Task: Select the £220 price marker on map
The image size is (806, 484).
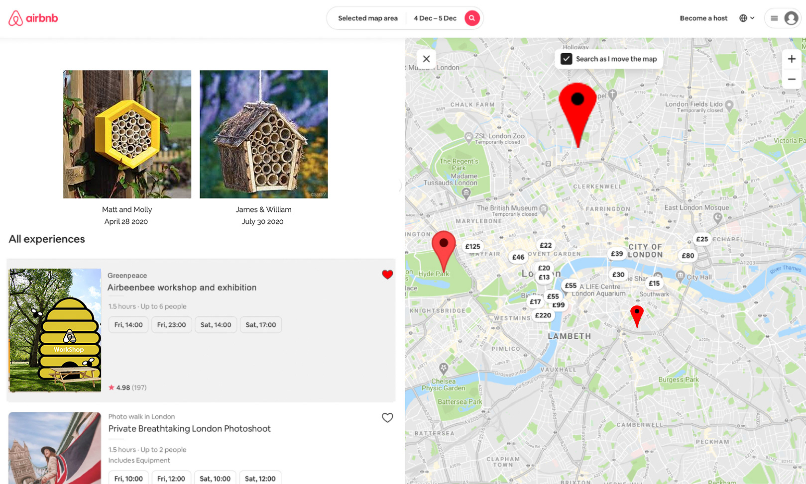Action: pyautogui.click(x=543, y=315)
